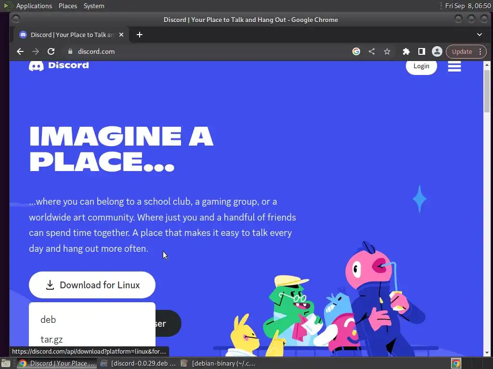This screenshot has width=493, height=369.
Task: Click the clock showing Fri Sep 8
Action: coord(468,6)
